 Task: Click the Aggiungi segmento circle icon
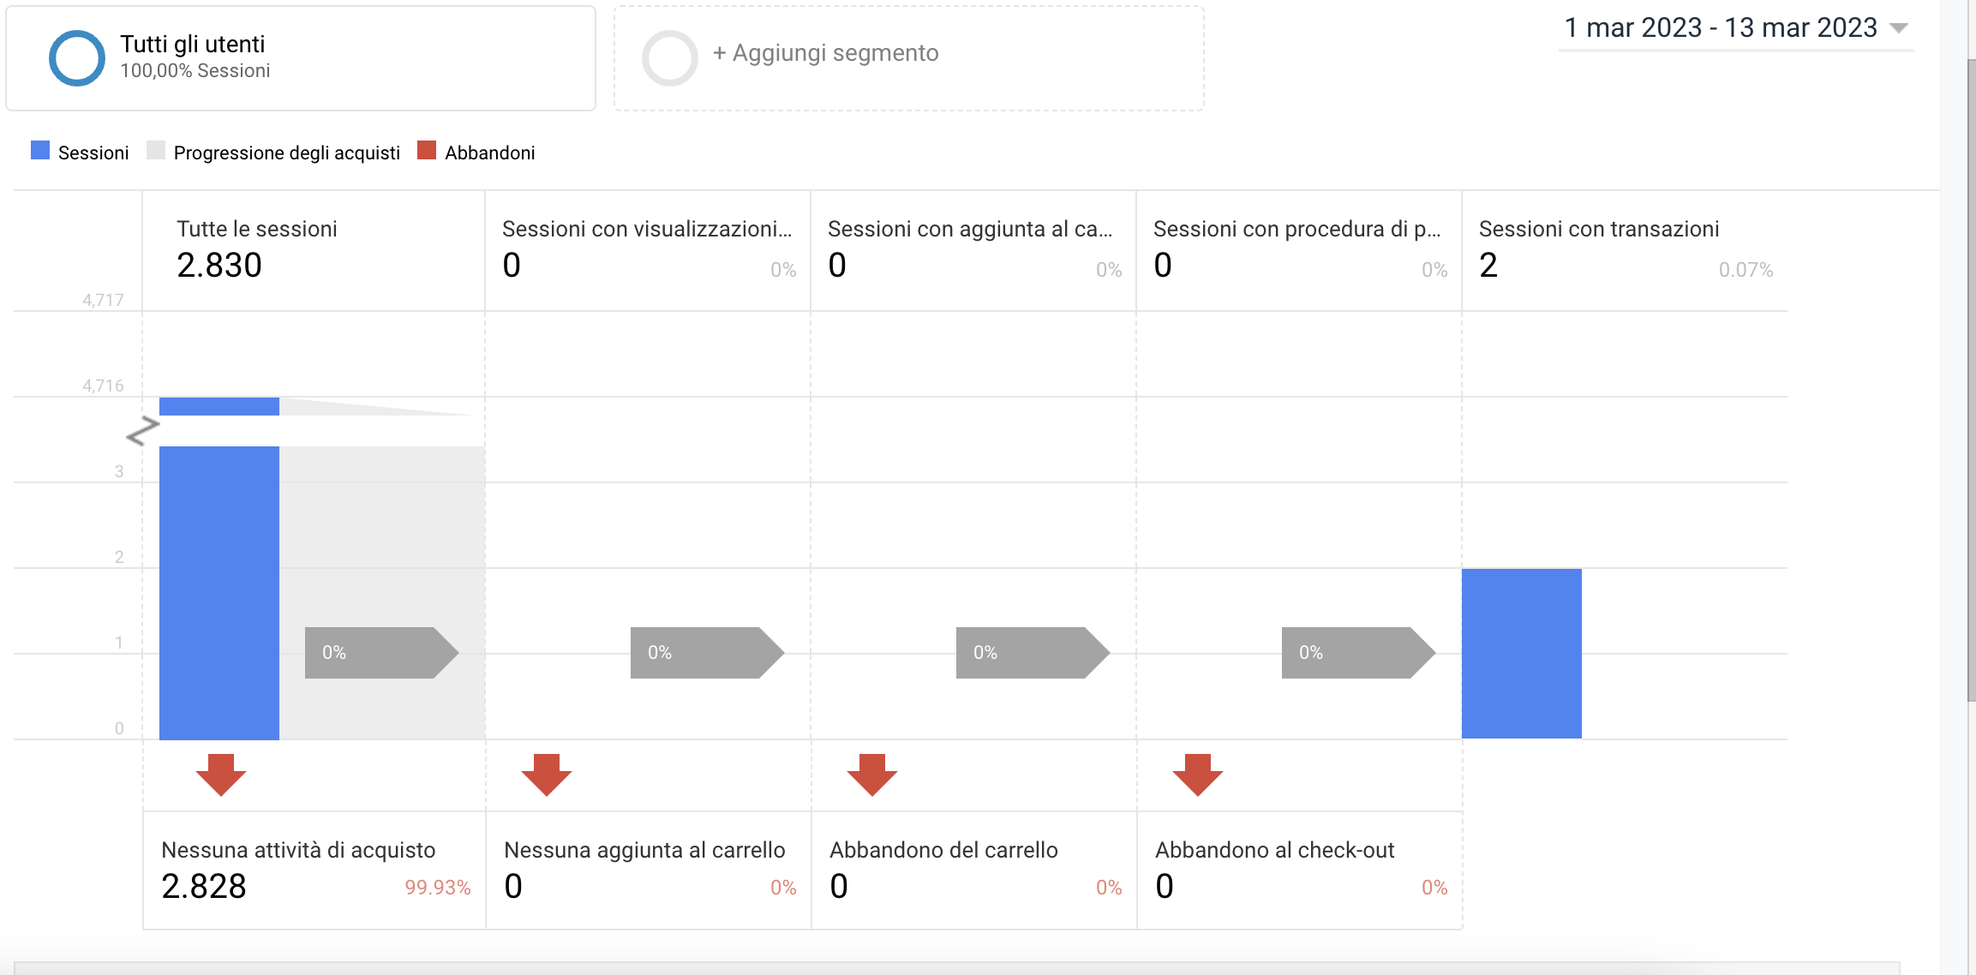coord(669,57)
